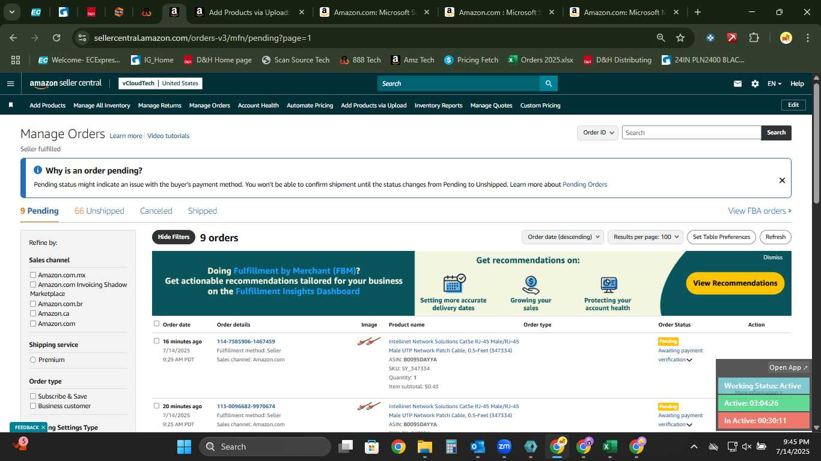Switch to the Shipped tab
This screenshot has height=461, width=821.
pos(203,211)
